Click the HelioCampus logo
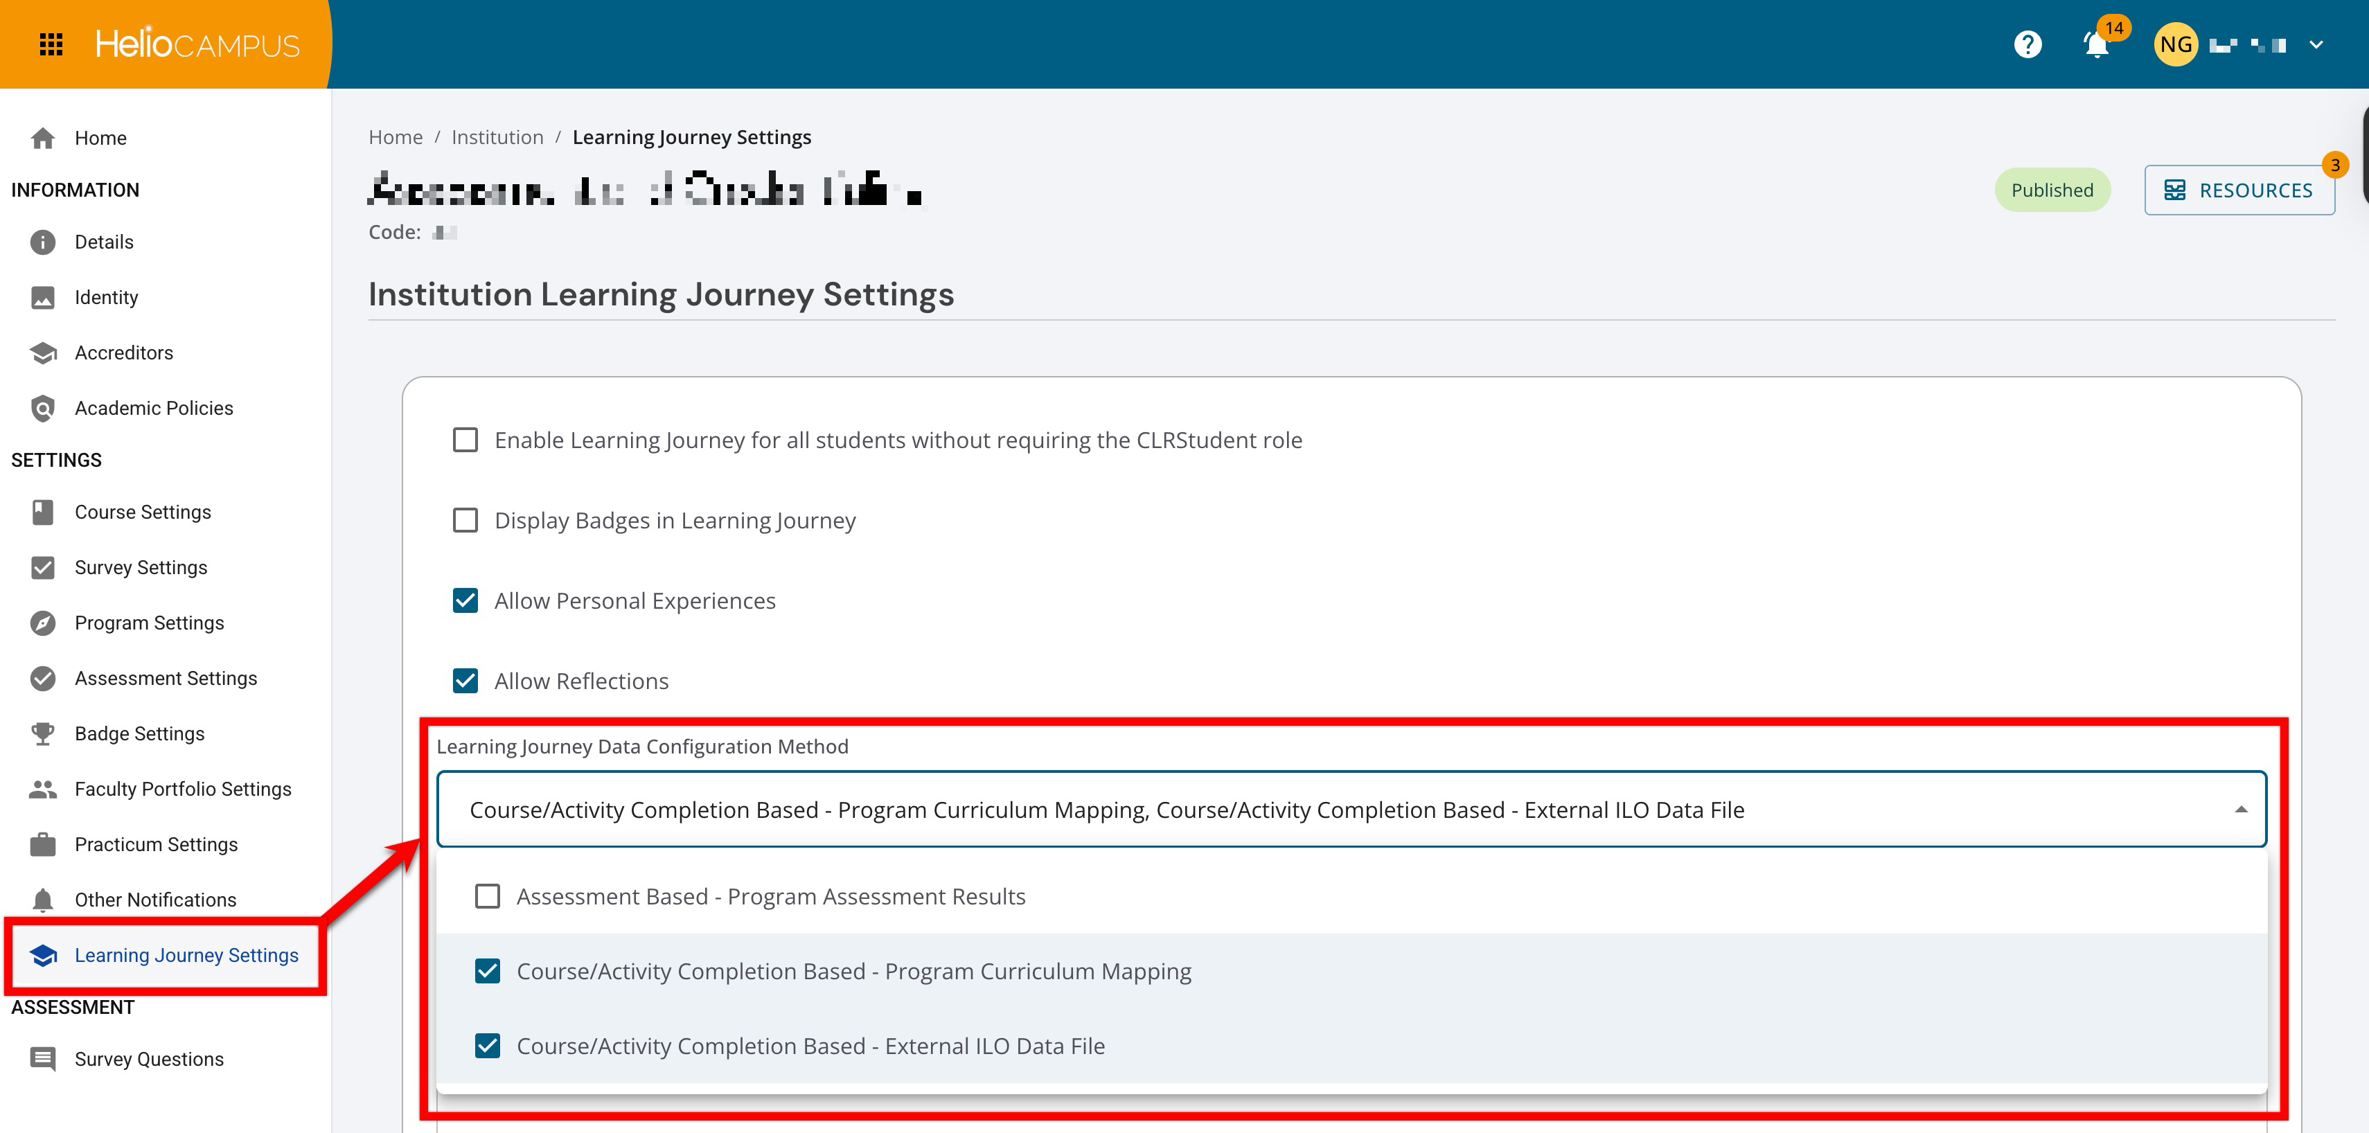 pyautogui.click(x=197, y=44)
